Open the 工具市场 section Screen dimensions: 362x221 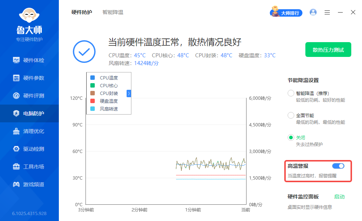29,166
